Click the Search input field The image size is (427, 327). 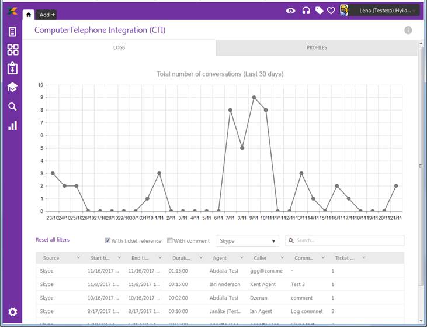click(x=348, y=240)
